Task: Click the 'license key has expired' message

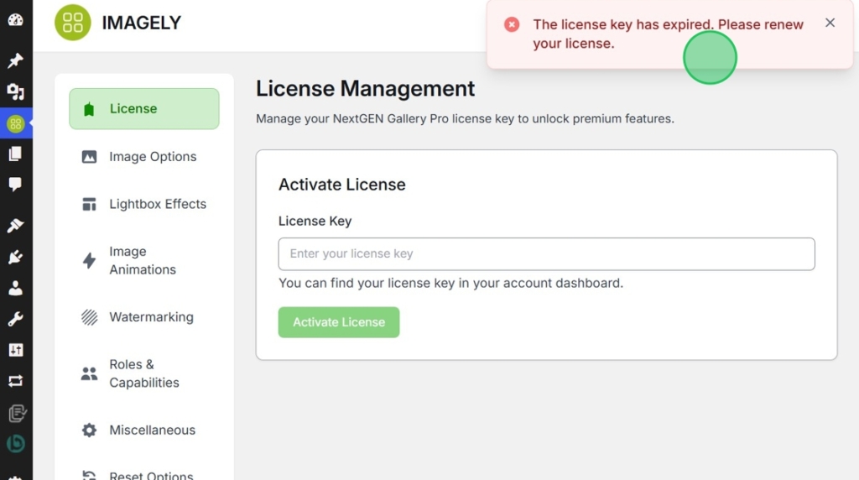Action: click(668, 34)
